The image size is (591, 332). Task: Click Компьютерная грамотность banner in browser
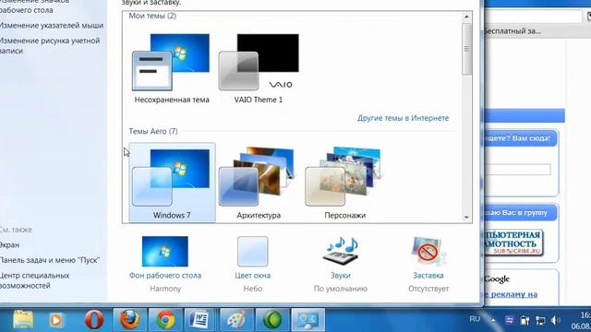513,243
